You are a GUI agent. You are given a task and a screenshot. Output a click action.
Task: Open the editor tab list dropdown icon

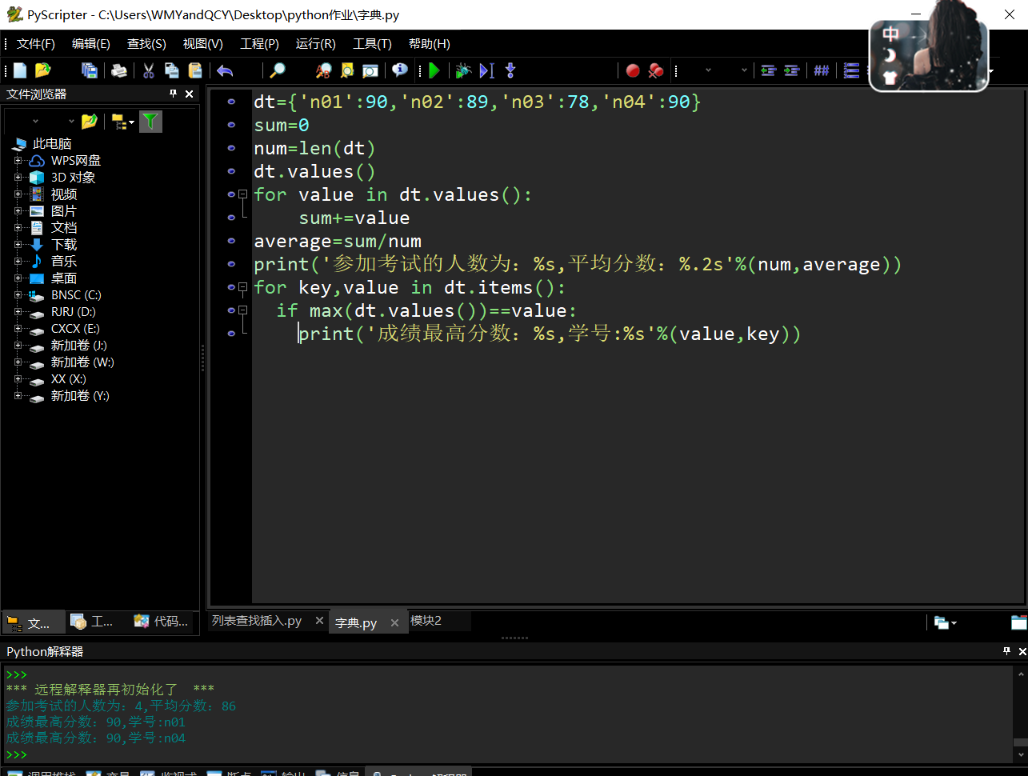[945, 622]
